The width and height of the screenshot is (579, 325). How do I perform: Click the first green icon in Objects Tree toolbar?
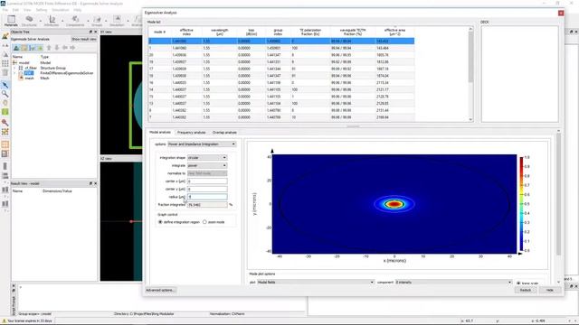pos(16,48)
